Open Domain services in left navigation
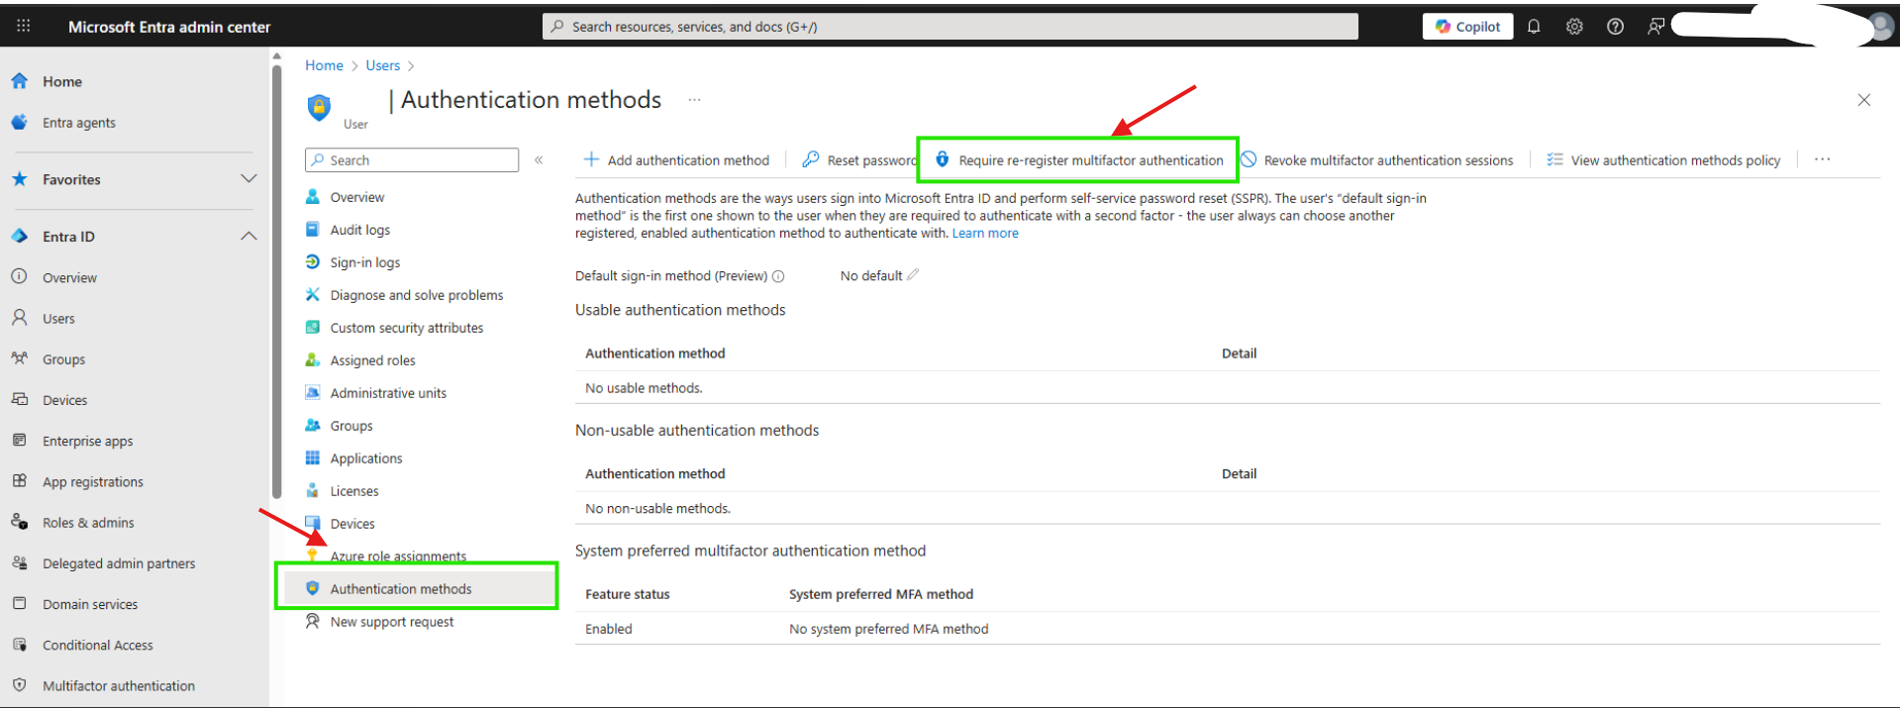 click(x=90, y=604)
